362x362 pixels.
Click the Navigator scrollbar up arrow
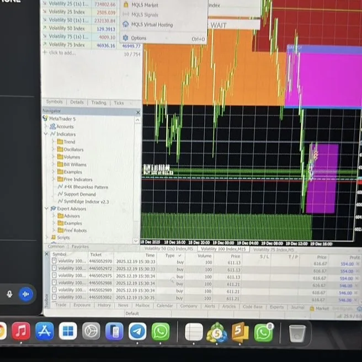[x=137, y=120]
